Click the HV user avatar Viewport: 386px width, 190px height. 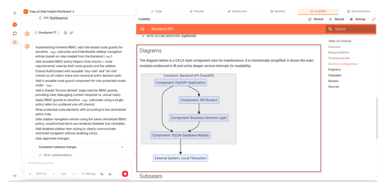click(x=15, y=176)
